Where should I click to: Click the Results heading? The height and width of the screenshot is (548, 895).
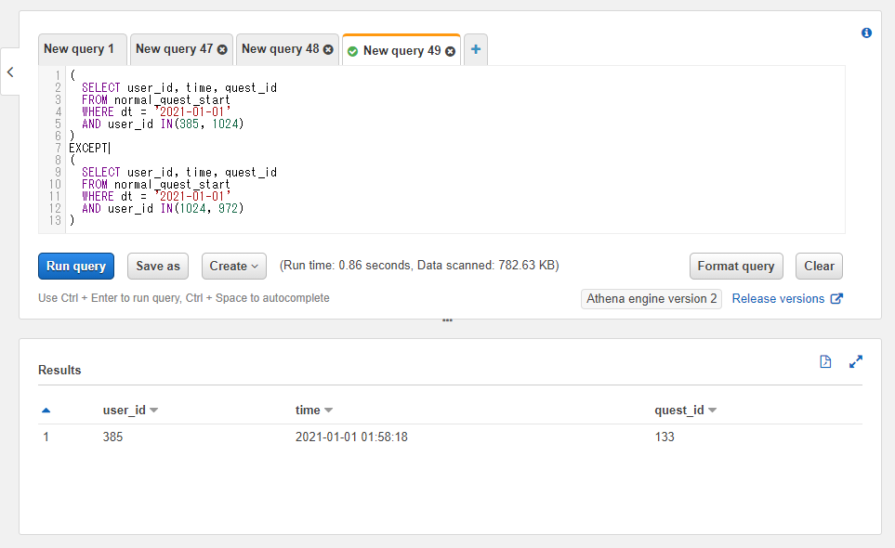[59, 370]
